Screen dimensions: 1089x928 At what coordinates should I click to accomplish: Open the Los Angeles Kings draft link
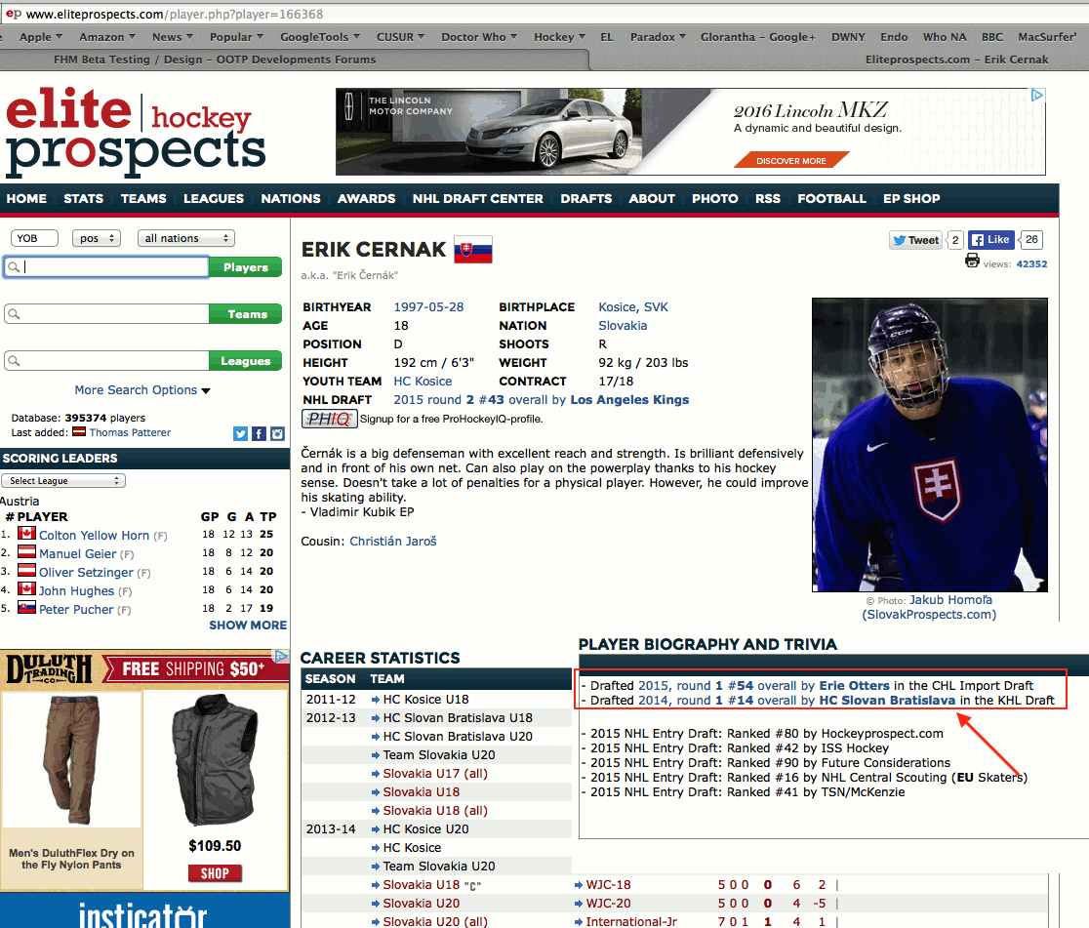[630, 400]
